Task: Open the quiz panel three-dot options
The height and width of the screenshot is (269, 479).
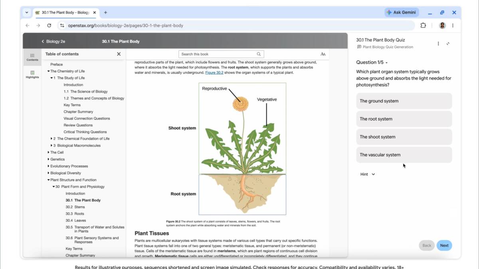Action: [x=438, y=43]
